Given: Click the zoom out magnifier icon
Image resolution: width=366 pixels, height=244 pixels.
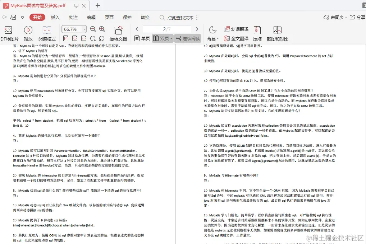Looking at the screenshot, I should point(93,29).
